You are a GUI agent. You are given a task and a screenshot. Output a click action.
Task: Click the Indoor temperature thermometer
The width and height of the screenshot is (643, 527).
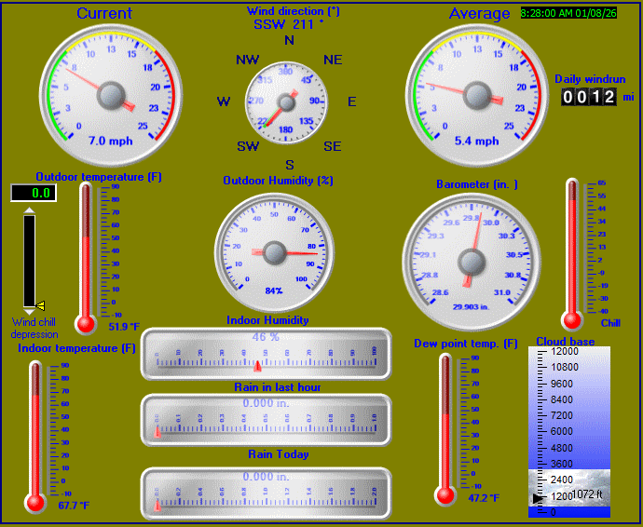36,436
